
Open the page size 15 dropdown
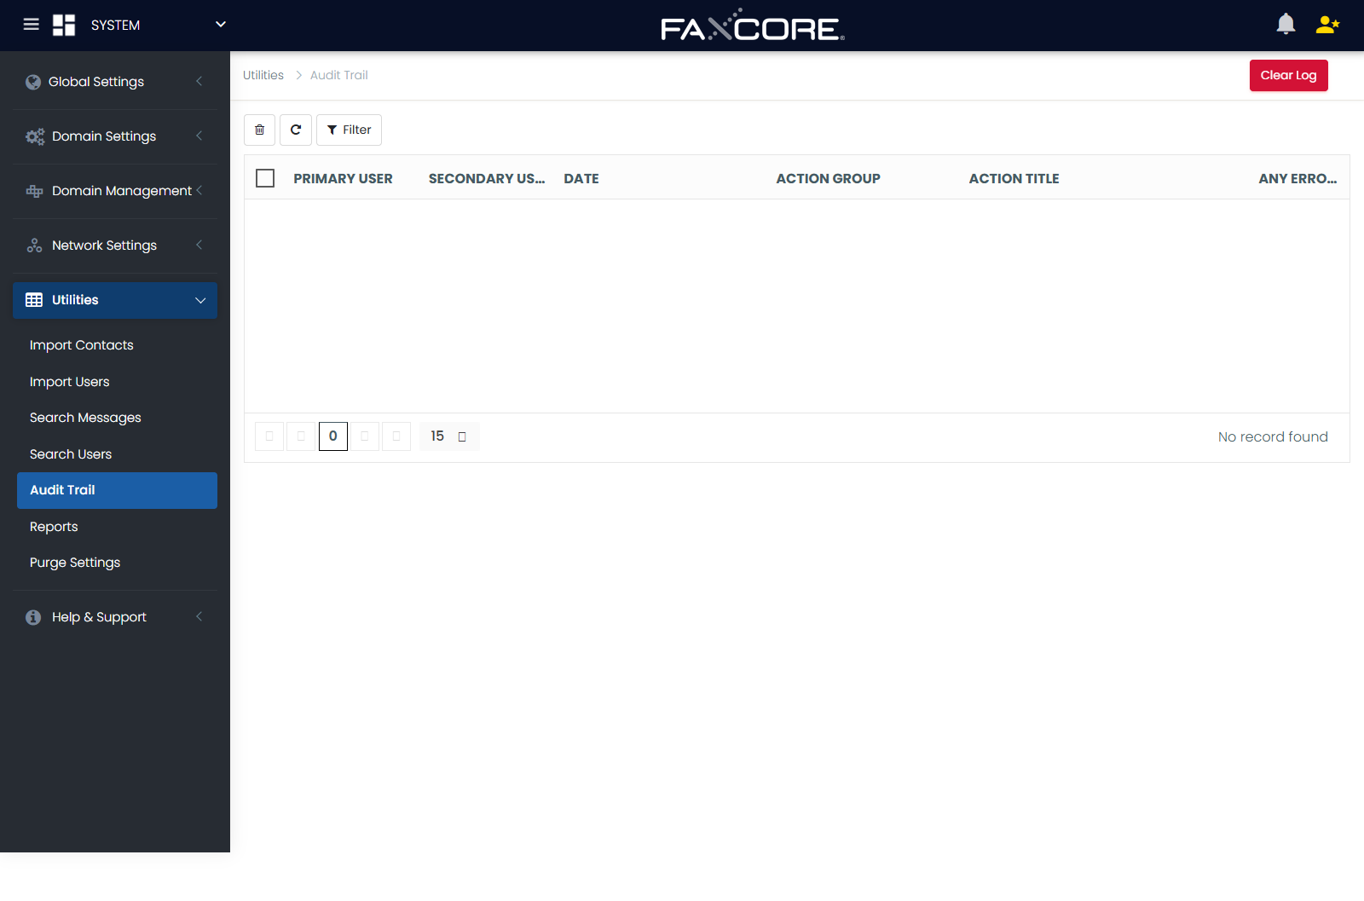pos(449,436)
